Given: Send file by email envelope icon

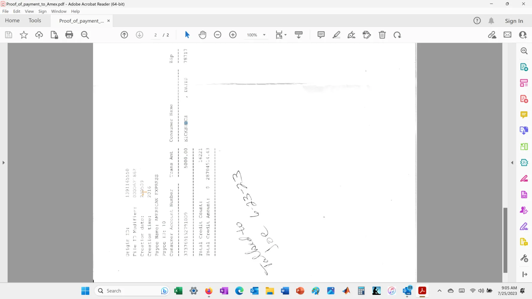Looking at the screenshot, I should pos(507,35).
